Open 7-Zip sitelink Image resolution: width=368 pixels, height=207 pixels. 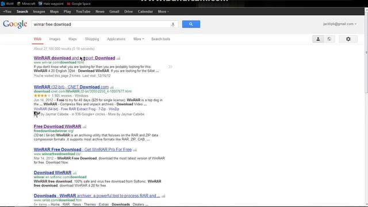[102, 109]
